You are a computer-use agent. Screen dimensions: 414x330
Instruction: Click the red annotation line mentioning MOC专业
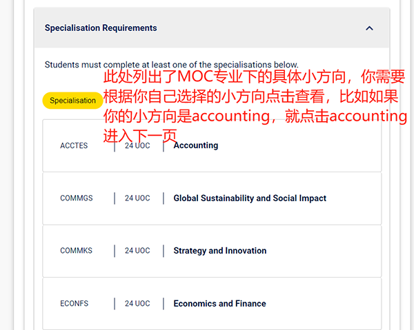coord(255,76)
